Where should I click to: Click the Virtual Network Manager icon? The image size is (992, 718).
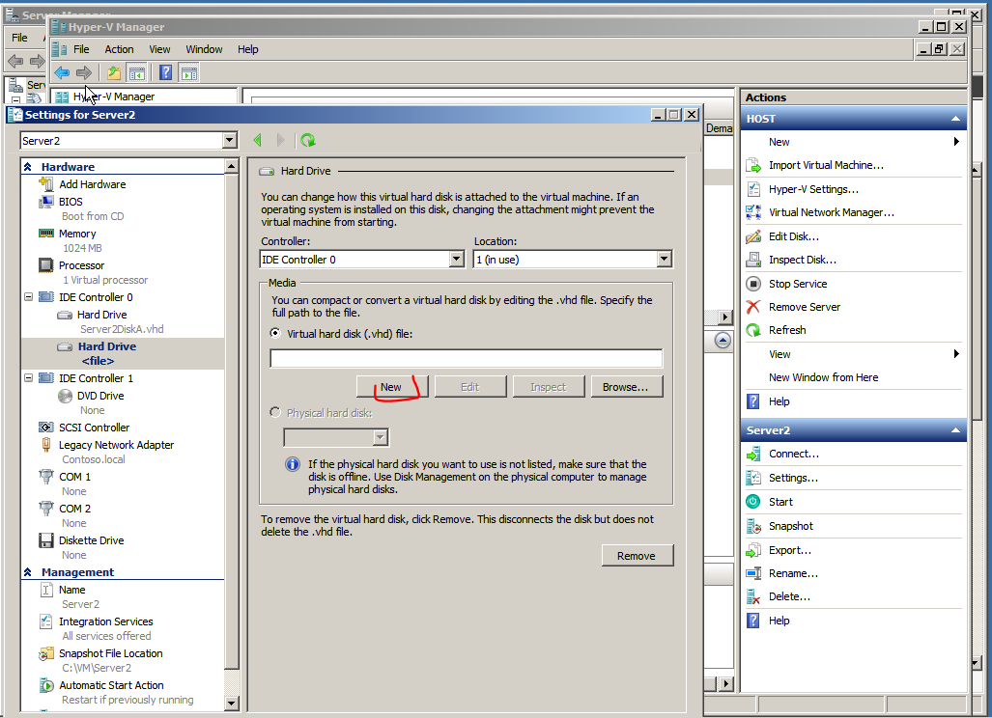click(x=753, y=212)
